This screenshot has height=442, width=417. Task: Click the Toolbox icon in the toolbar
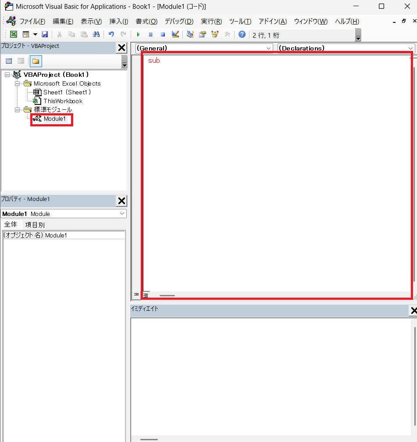[x=227, y=34]
